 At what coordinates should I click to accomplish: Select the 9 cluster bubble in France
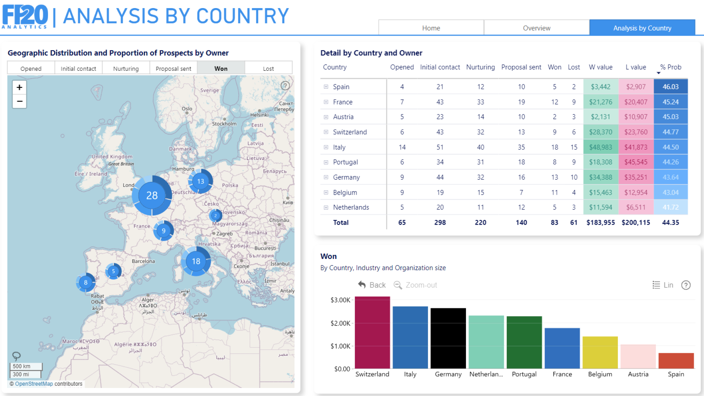[x=164, y=231]
